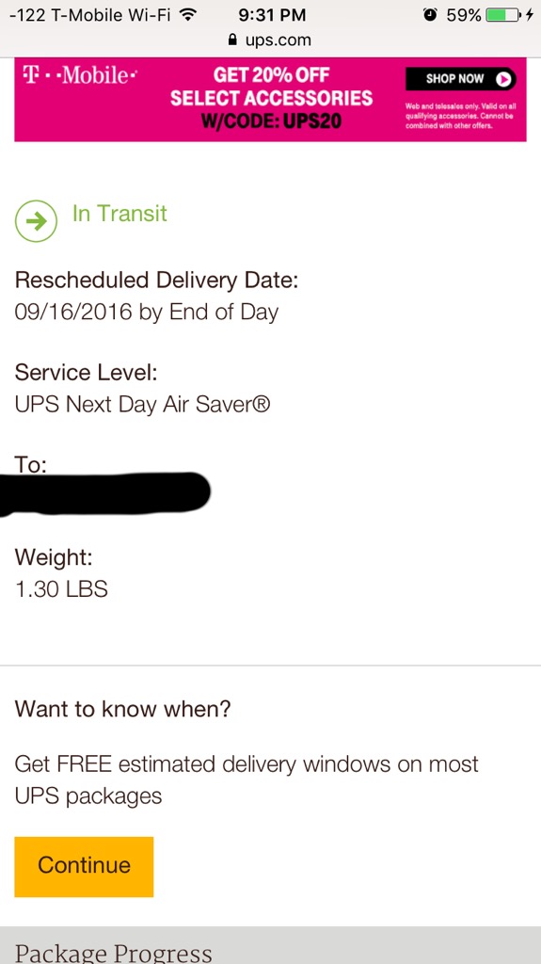Tap the Rescheduled Delivery Date heading
Image resolution: width=541 pixels, height=964 pixels.
156,281
